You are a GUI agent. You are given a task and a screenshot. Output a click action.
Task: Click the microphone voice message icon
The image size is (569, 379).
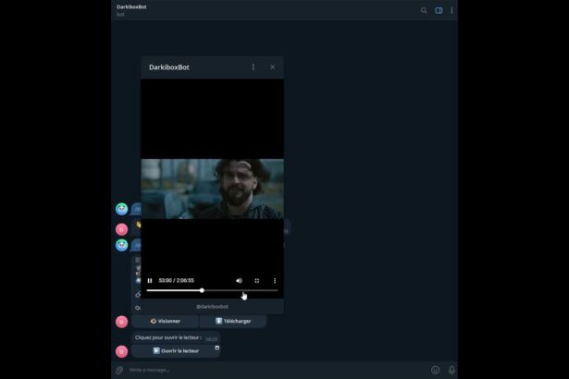coord(451,371)
